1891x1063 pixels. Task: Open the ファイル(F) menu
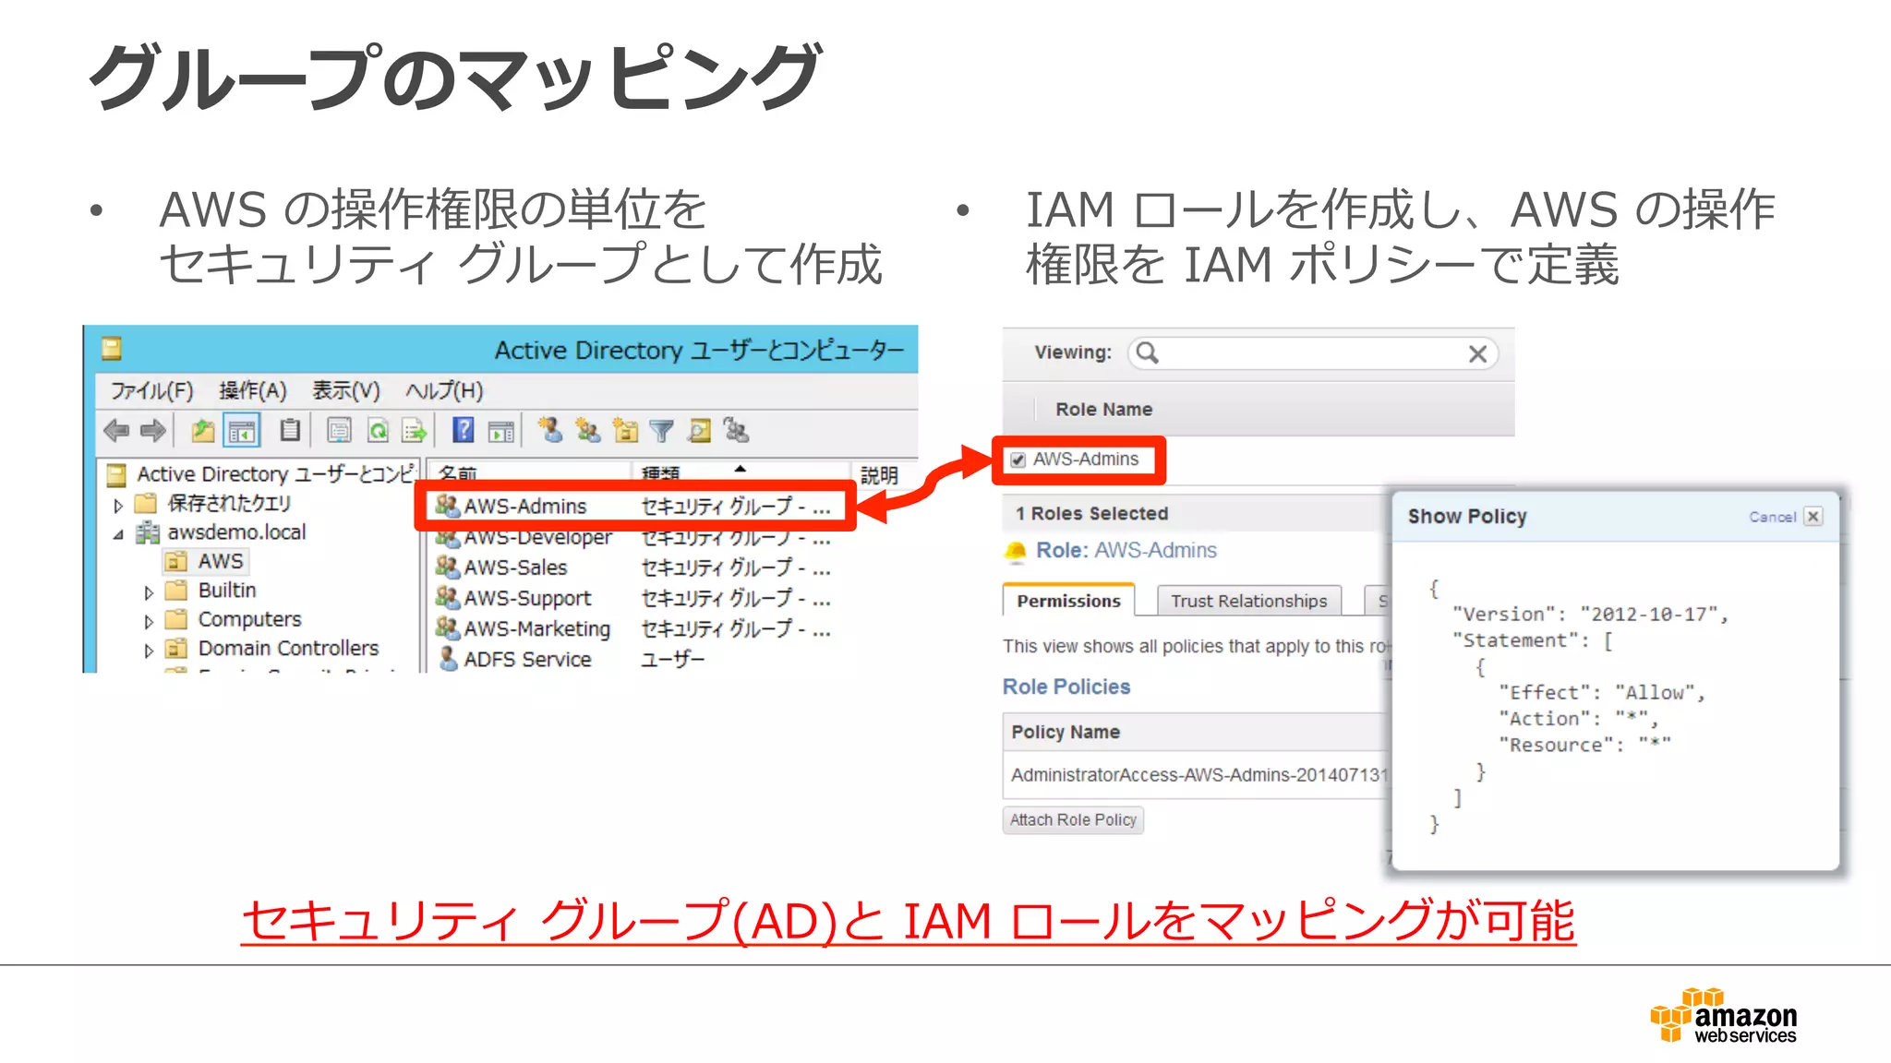[x=152, y=390]
